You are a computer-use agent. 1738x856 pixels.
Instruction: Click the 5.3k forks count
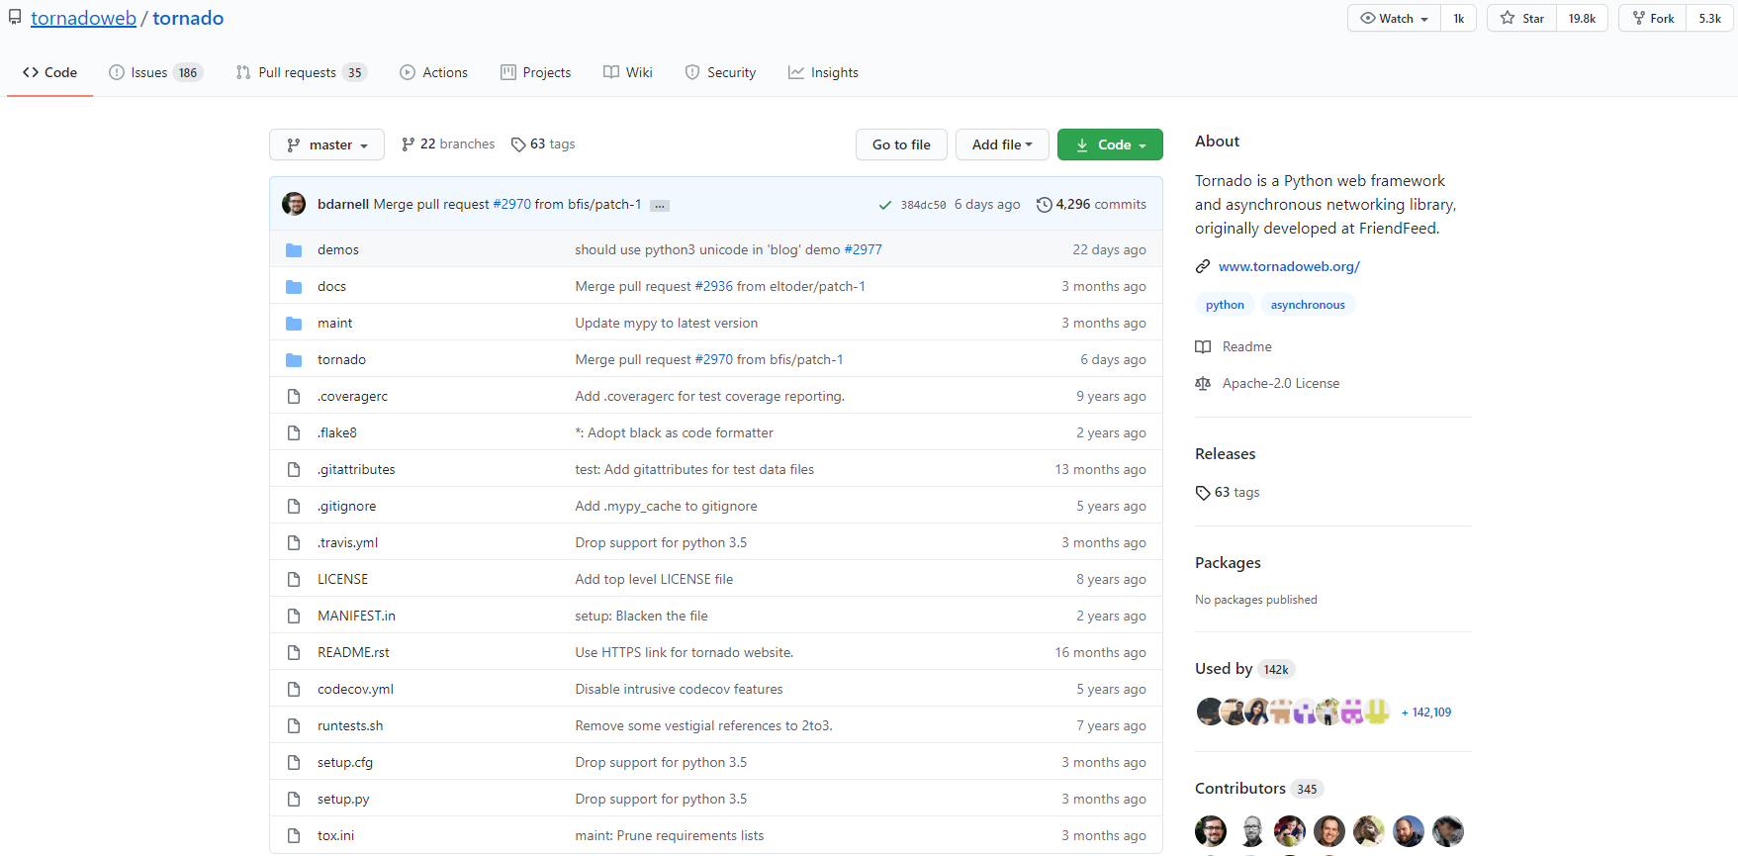[x=1710, y=18]
